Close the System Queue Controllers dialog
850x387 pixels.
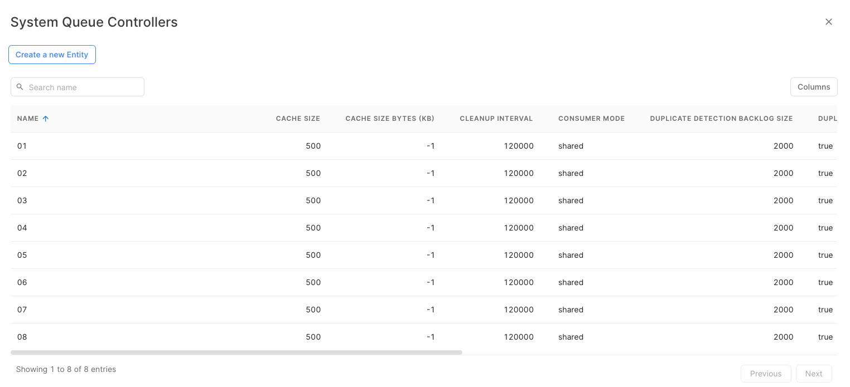coord(828,22)
